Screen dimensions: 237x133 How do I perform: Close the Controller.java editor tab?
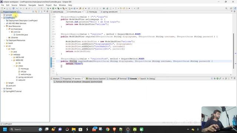[83, 12]
